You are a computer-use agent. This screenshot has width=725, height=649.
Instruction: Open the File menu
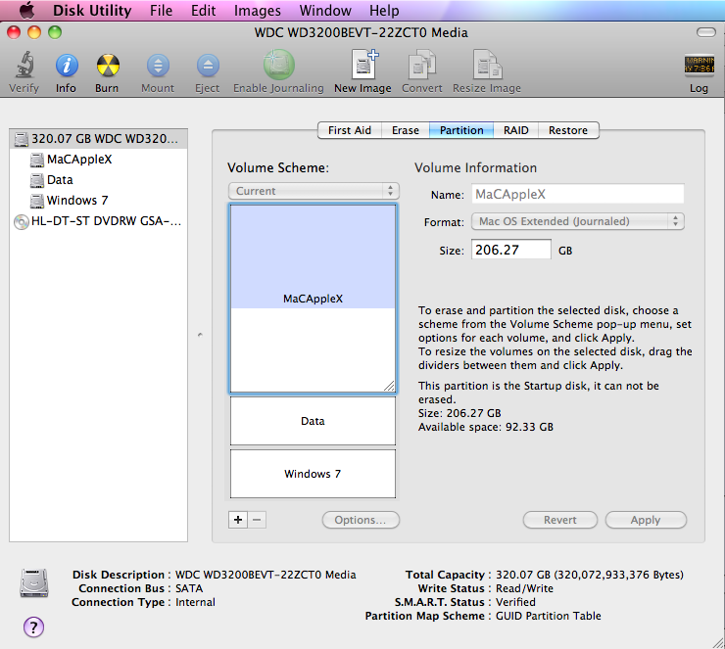pyautogui.click(x=161, y=10)
